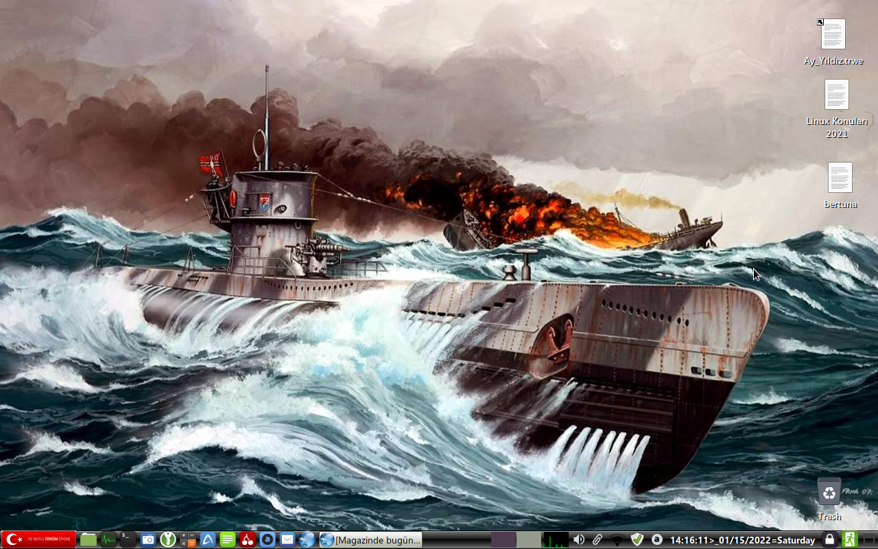
Task: Click the blue round circle app launcher
Action: 268,539
